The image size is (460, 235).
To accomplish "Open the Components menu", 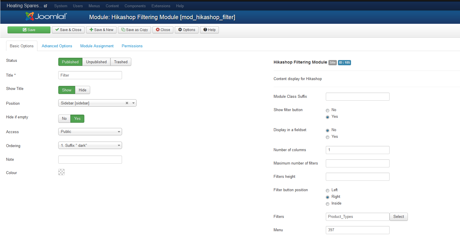I will [135, 6].
